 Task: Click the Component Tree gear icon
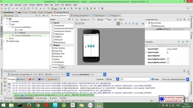(184, 19)
